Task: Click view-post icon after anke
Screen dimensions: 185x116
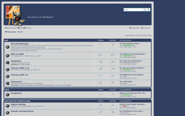Action: point(128,106)
